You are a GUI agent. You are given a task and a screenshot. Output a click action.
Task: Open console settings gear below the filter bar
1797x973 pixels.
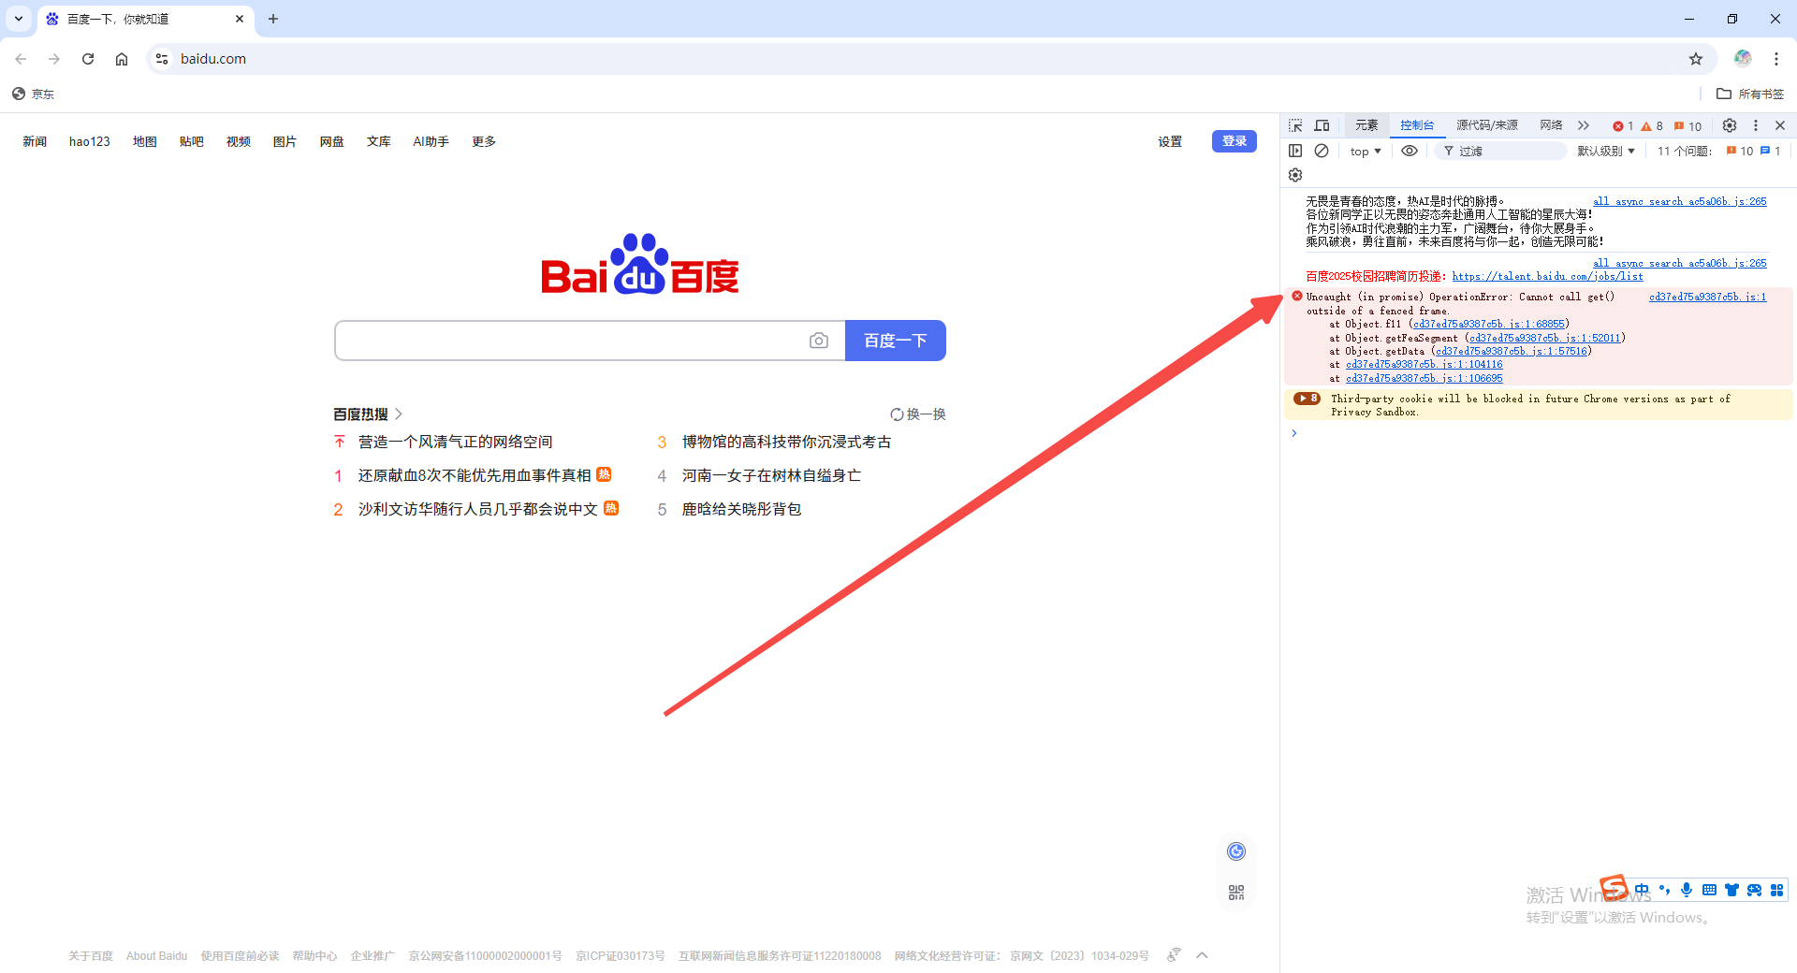coord(1295,175)
